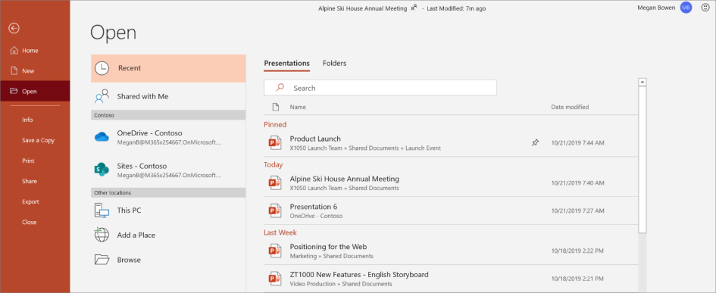Viewport: 716px width, 293px height.
Task: Click the PowerPoint icon beside Presentation 6
Action: [x=274, y=210]
